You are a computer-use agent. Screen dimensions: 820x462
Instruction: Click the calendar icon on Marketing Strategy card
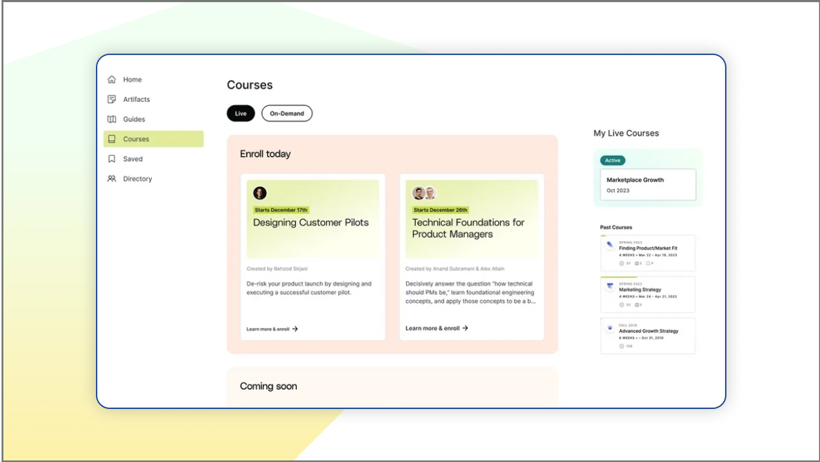click(637, 305)
